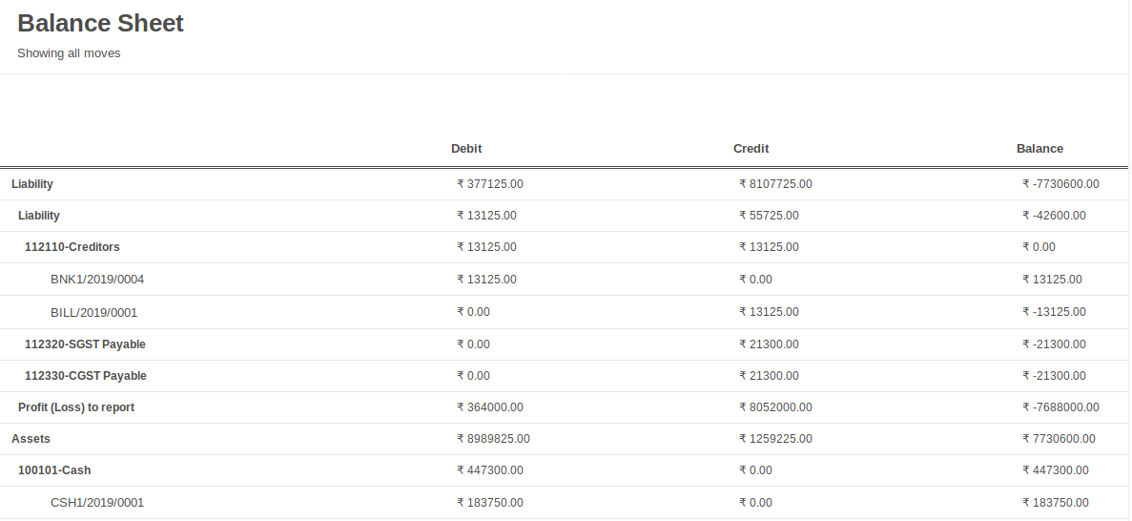Image resolution: width=1132 pixels, height=521 pixels.
Task: Click Profit (Loss) balance ₹ -7688000.00
Action: (1060, 407)
